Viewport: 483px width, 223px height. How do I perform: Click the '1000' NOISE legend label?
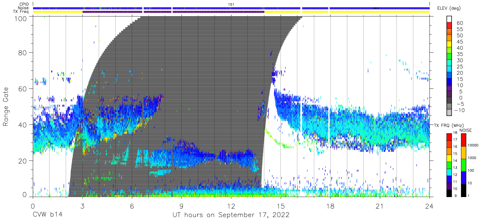(472, 158)
